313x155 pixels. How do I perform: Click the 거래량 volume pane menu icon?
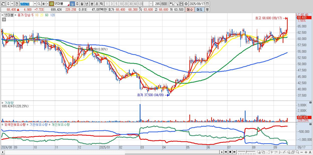[x=3, y=103]
